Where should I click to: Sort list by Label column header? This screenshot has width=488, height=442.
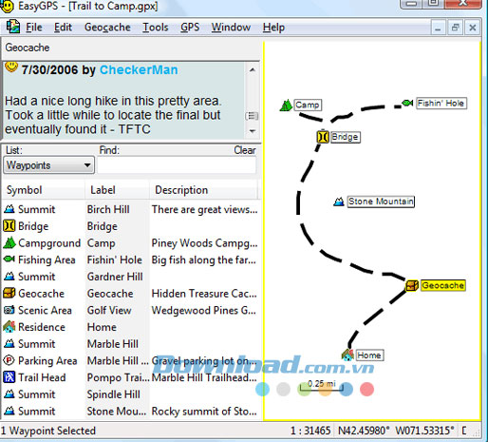click(x=117, y=190)
